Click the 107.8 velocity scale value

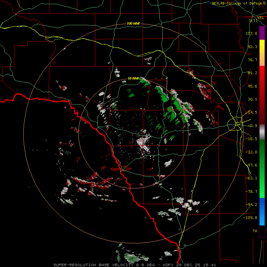tap(251, 33)
